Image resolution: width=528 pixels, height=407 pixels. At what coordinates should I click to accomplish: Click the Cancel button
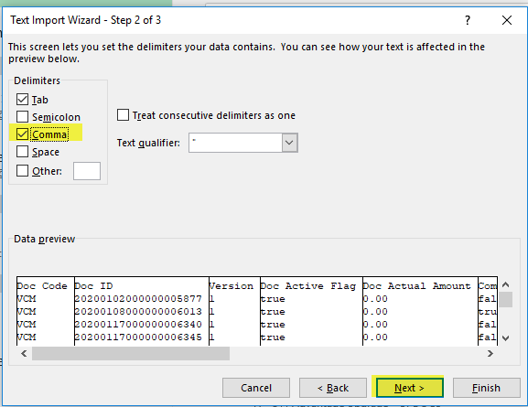pyautogui.click(x=256, y=388)
